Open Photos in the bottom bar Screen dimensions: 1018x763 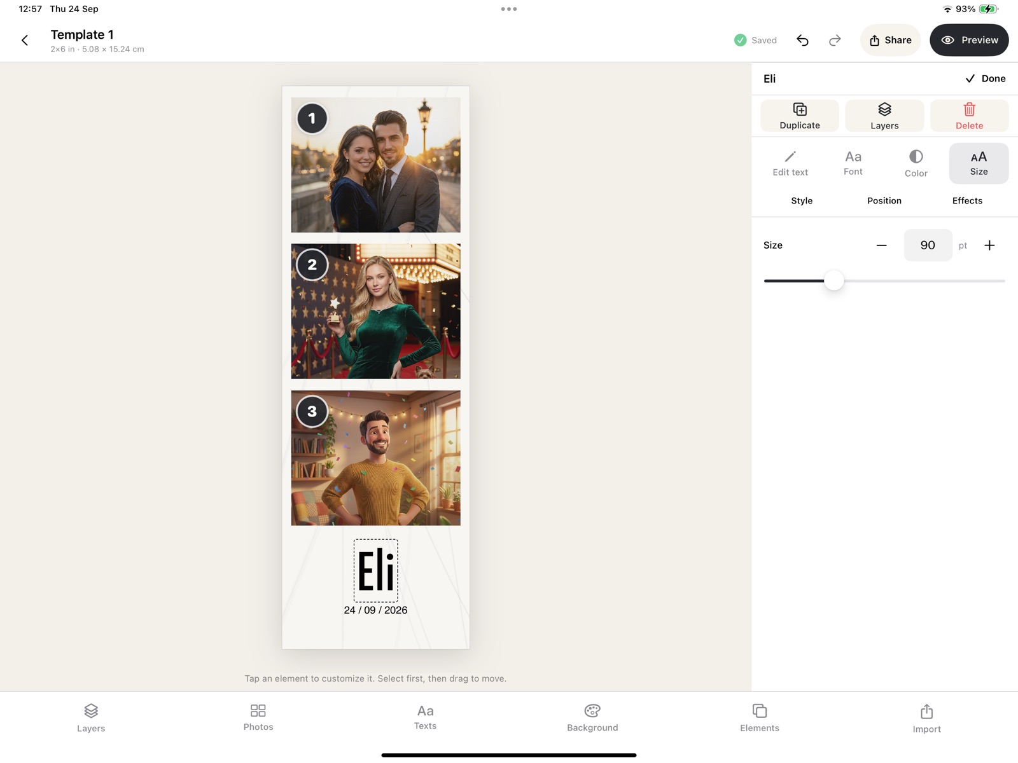click(258, 718)
